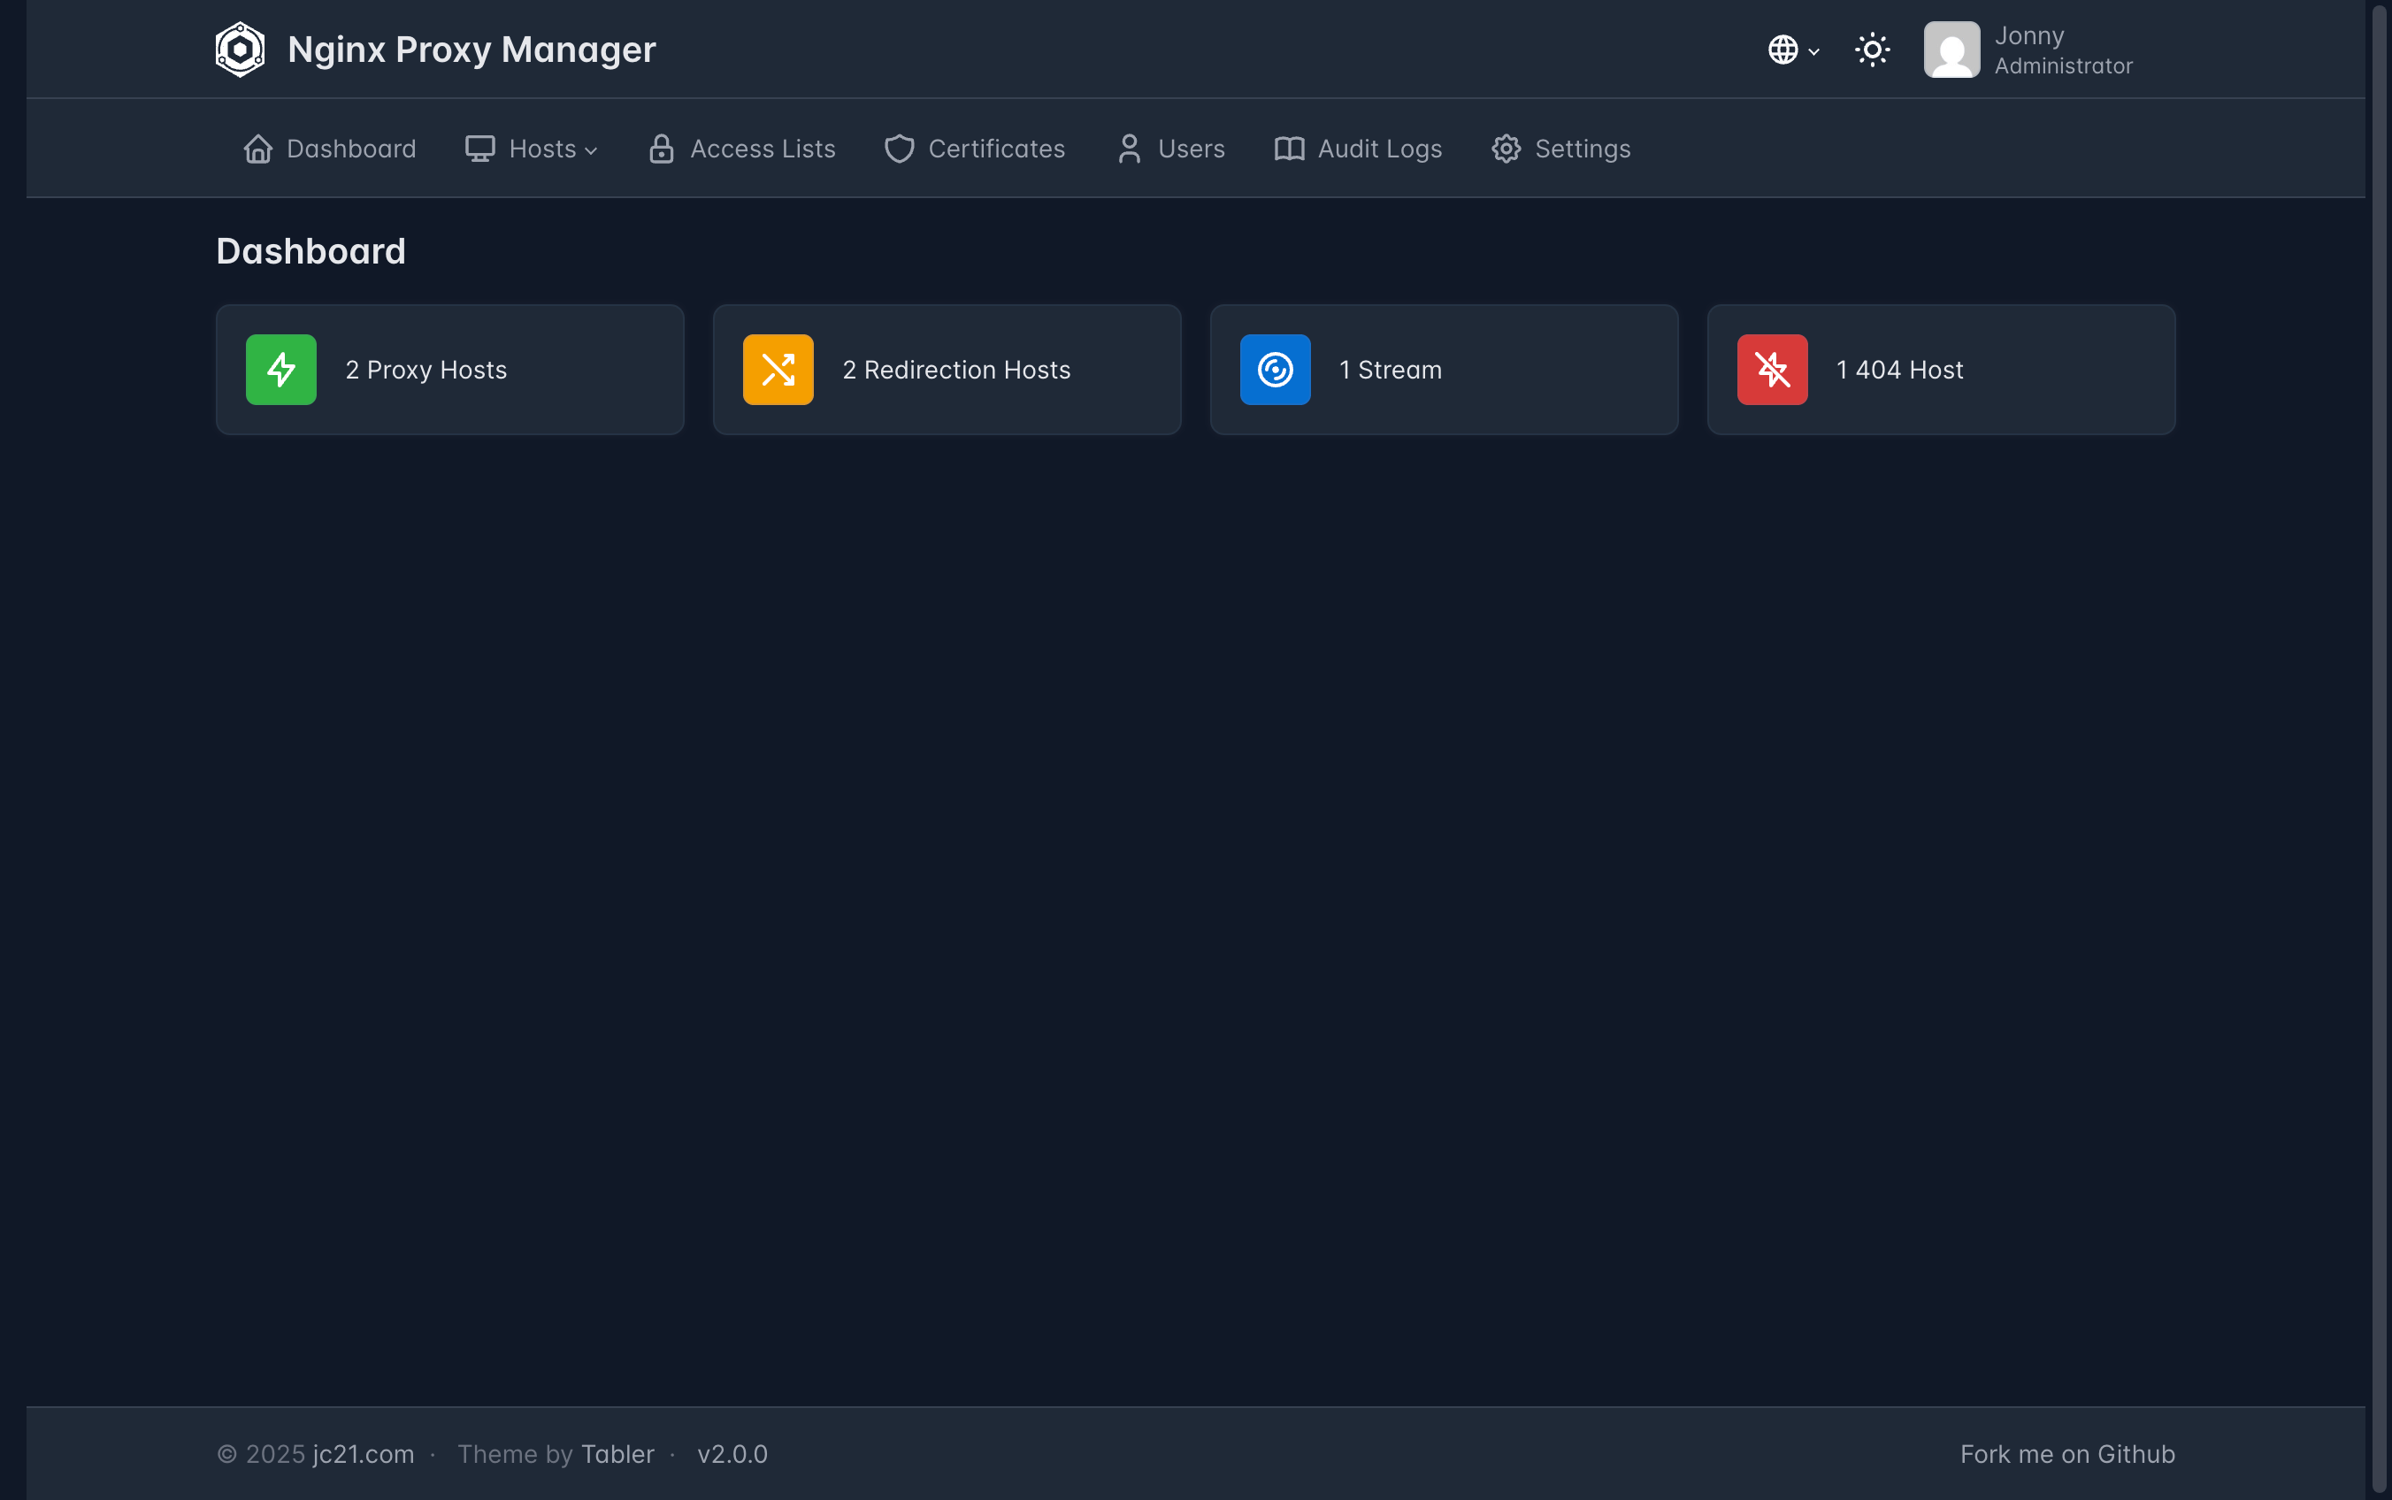2392x1500 pixels.
Task: Click the blue Stream disc icon
Action: click(1275, 370)
